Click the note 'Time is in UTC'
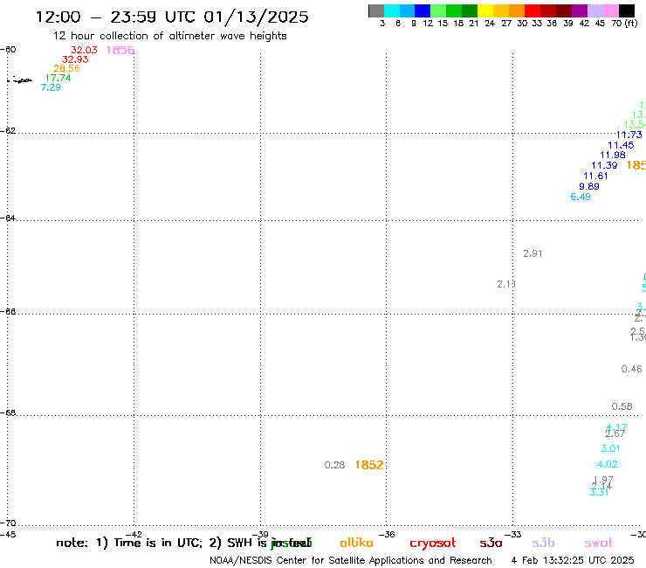This screenshot has height=568, width=646. pyautogui.click(x=158, y=543)
